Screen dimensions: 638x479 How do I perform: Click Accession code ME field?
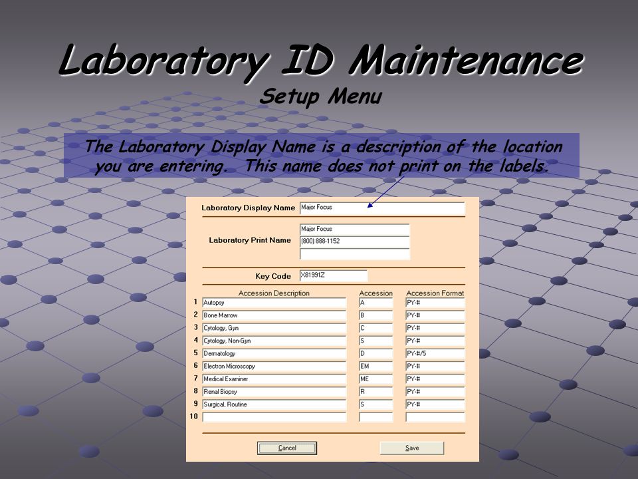376,379
